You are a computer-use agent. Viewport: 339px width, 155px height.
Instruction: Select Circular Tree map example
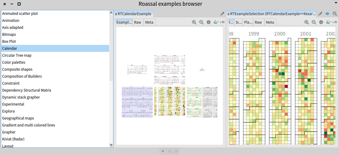click(x=17, y=55)
